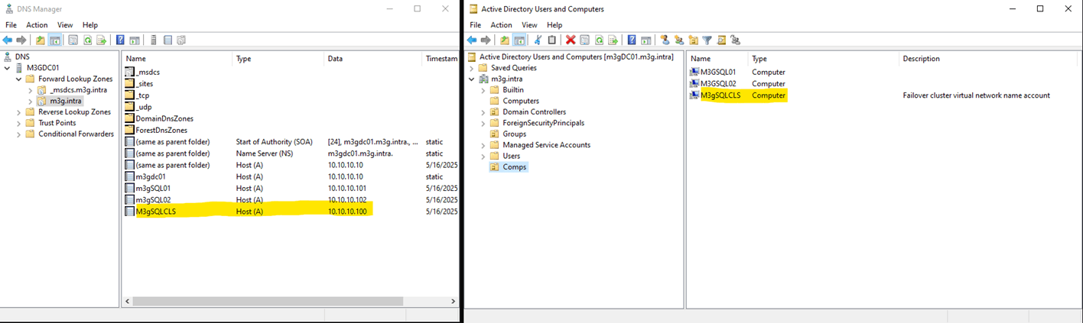Sort by Type column in DNS Manager
Screen dimensions: 1083x323
(x=278, y=59)
